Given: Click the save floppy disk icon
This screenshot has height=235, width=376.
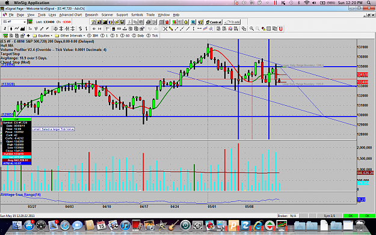Looking at the screenshot, I should (x=122, y=22).
